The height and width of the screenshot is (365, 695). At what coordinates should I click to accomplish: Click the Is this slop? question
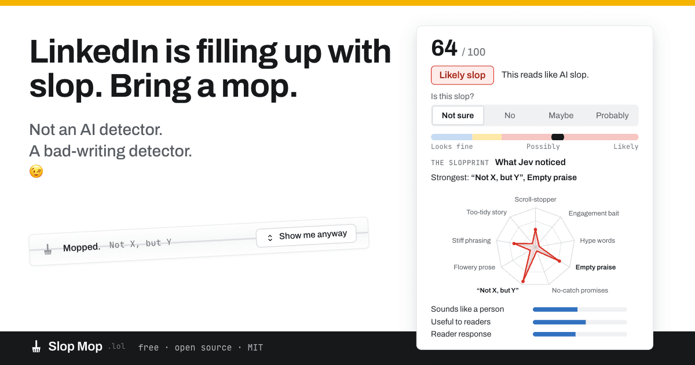452,97
